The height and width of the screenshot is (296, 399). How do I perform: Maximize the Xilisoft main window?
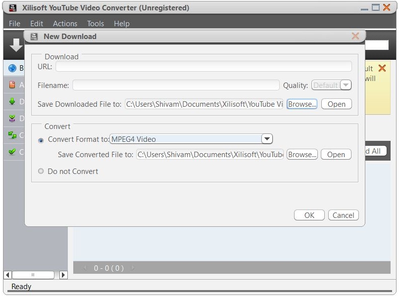376,7
